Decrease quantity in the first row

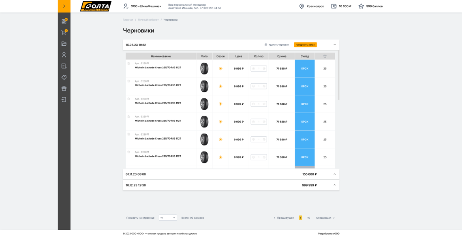pyautogui.click(x=254, y=68)
